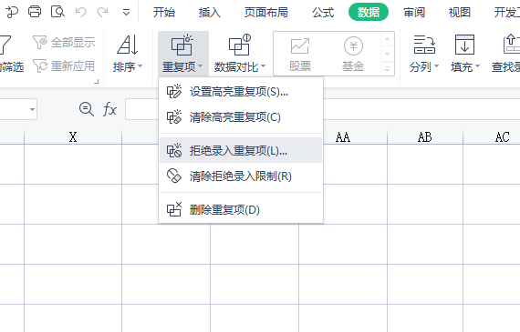This screenshot has width=520, height=332.
Task: Click the print icon in quick access toolbar
Action: point(35,12)
